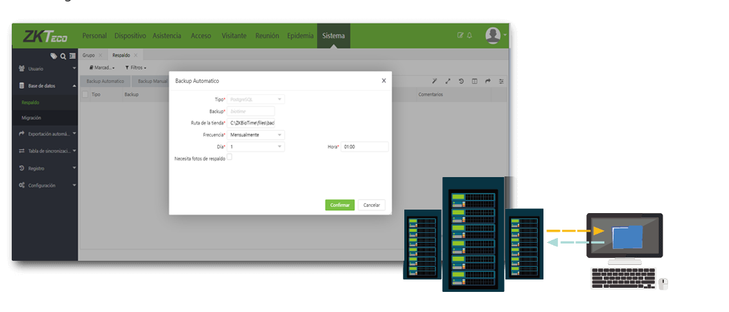Click the tag icon atop the sidebar
Image resolution: width=729 pixels, height=312 pixels.
(x=54, y=55)
